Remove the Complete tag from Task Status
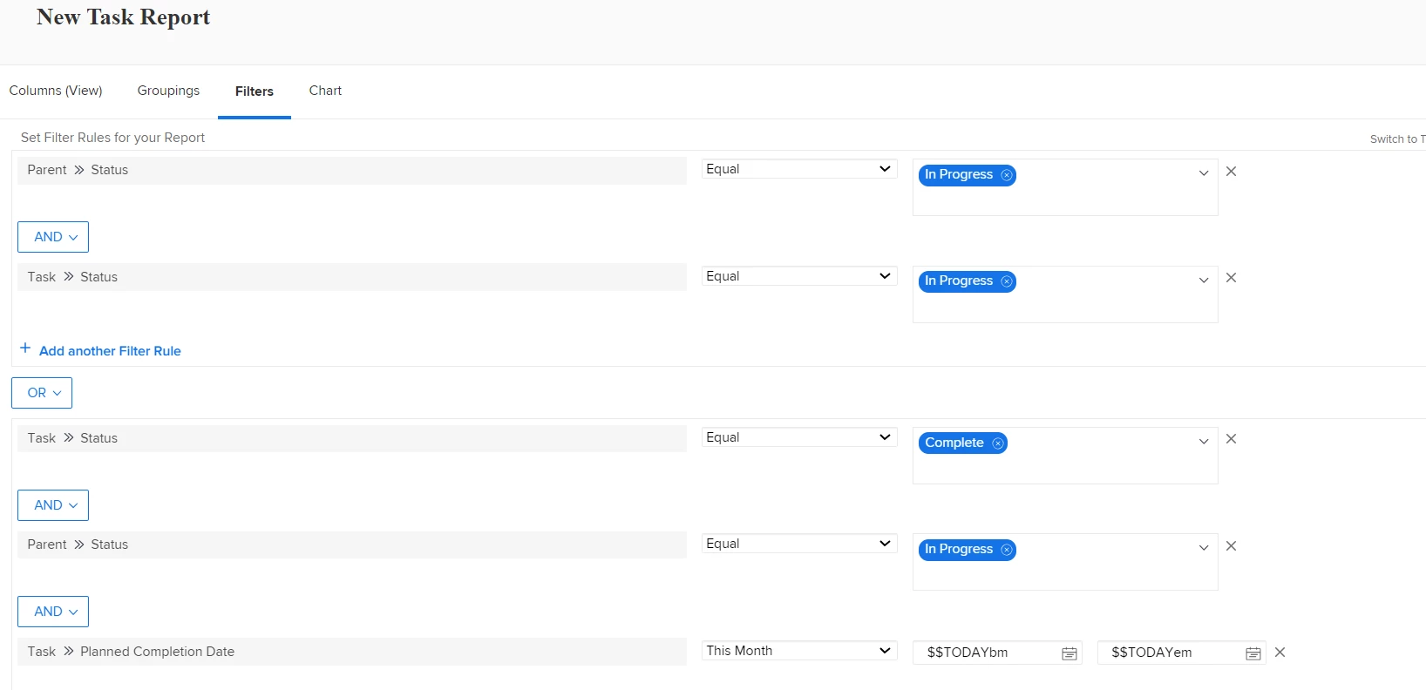The image size is (1426, 690). coord(998,443)
